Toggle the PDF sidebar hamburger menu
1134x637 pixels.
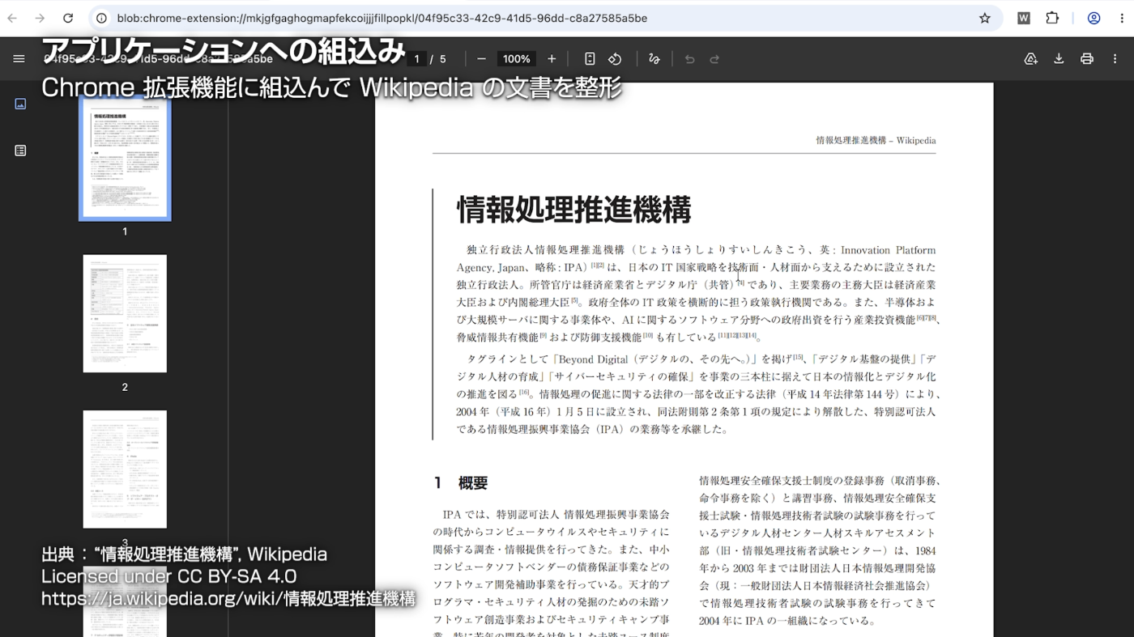click(19, 59)
